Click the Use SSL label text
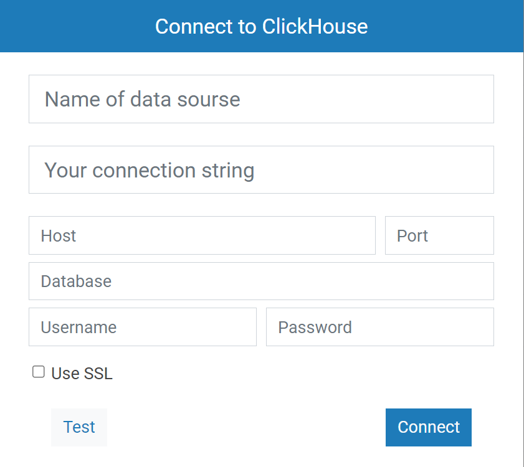 [x=82, y=374]
